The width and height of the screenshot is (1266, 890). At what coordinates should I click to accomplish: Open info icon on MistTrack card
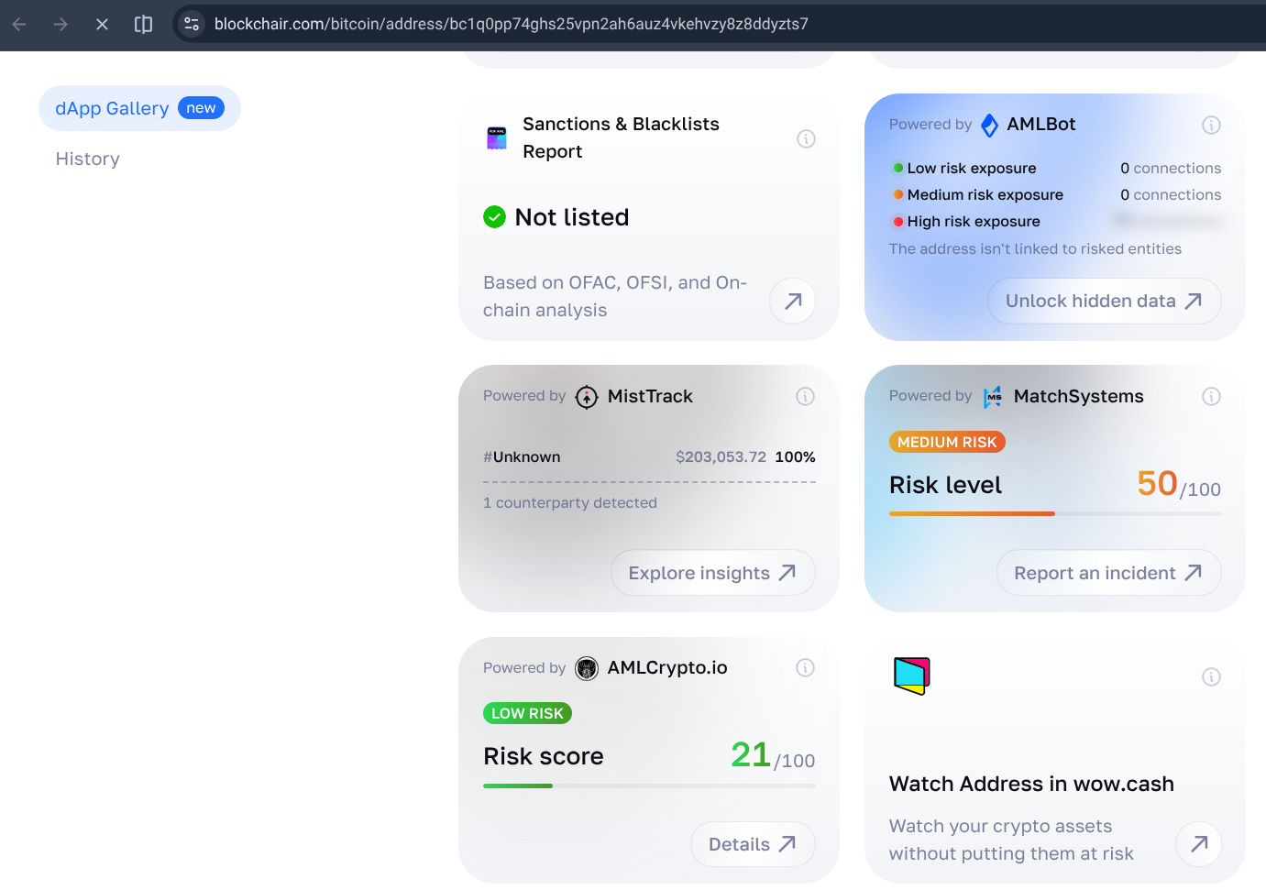(x=805, y=396)
